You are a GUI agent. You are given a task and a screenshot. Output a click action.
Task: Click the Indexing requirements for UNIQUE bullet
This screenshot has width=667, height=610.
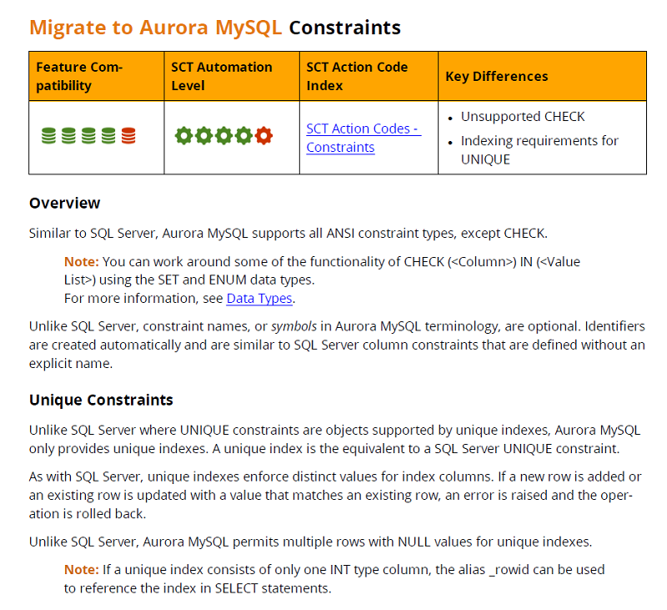tap(539, 150)
